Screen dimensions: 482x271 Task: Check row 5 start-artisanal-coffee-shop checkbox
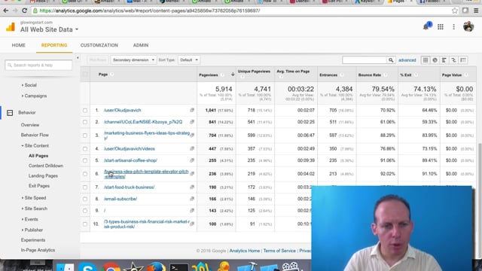[85, 160]
